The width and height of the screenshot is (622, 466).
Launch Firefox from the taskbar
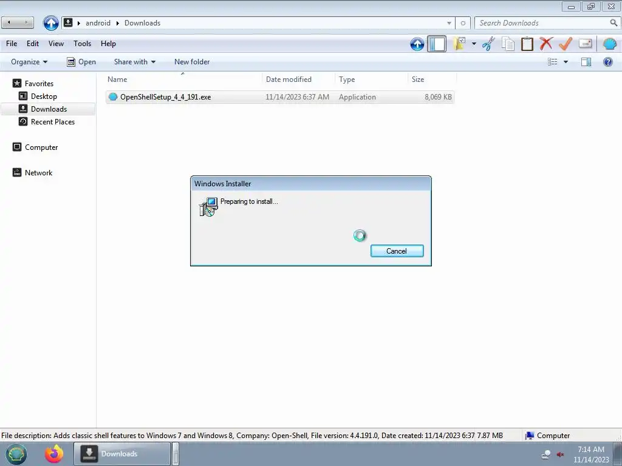(54, 454)
